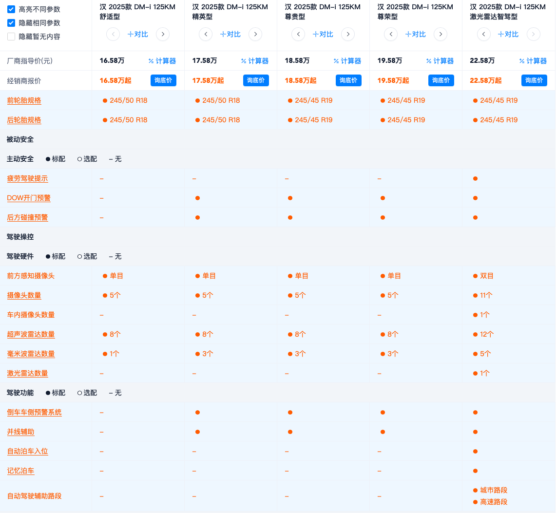Click next arrow for 激光雷达智驾型 column
This screenshot has height=513, width=556.
(x=533, y=35)
